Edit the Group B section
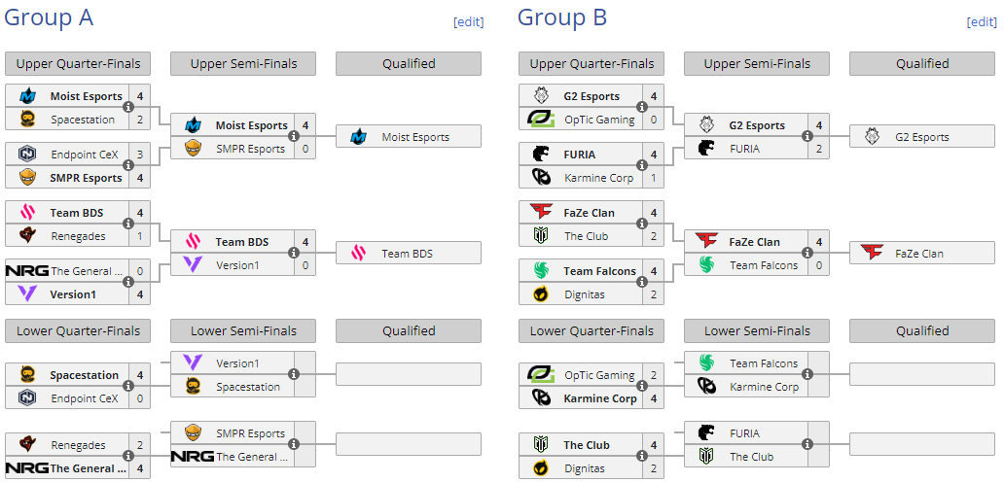 pos(982,22)
